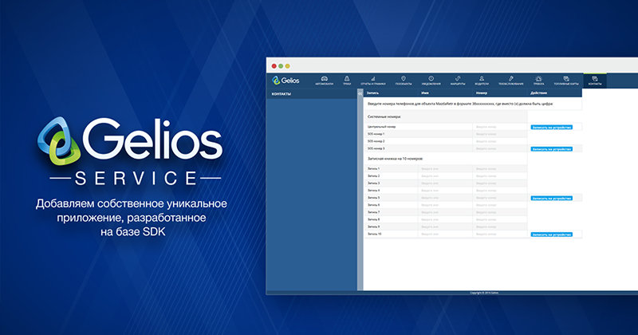Focus number field in Запись 3 row
This screenshot has width=638, height=335.
coord(500,183)
